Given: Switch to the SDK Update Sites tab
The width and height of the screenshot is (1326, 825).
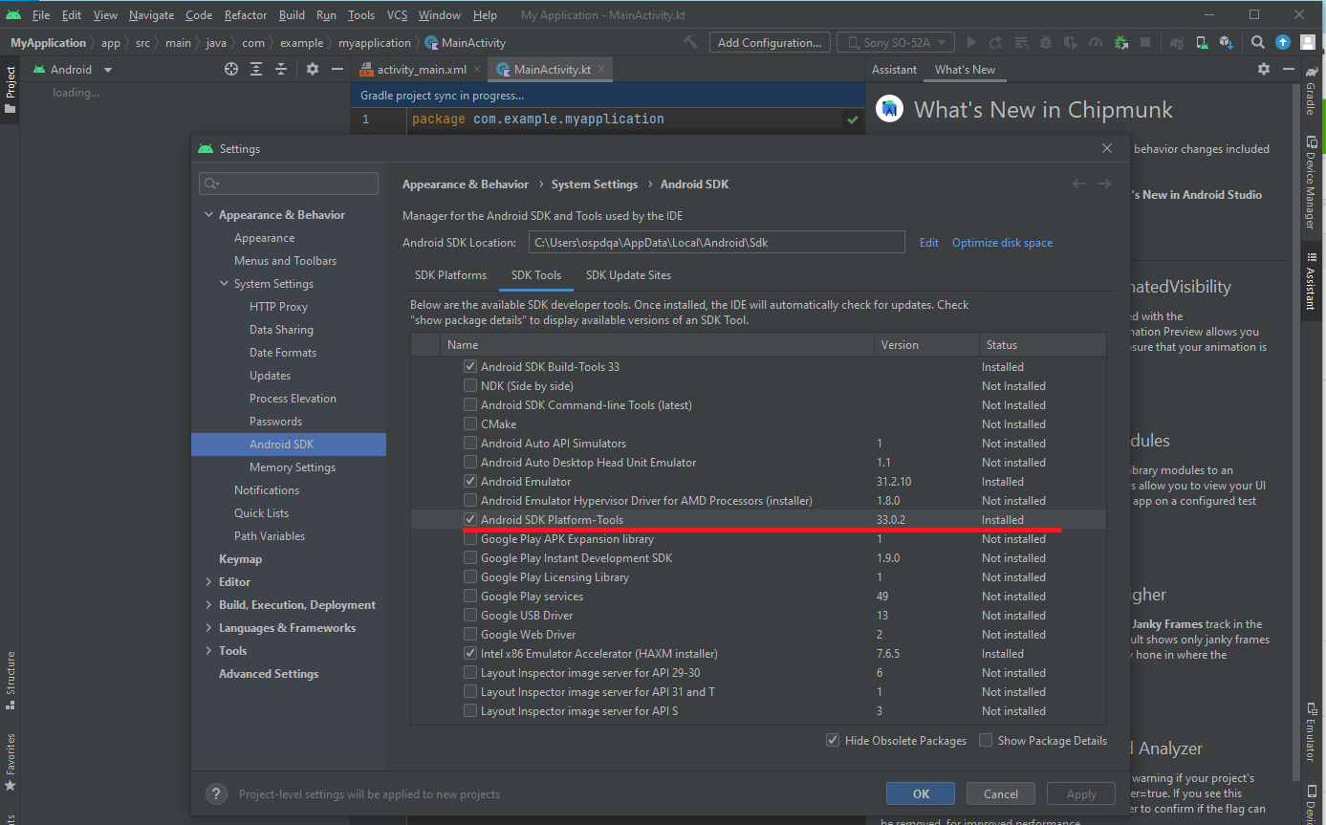Looking at the screenshot, I should 628,275.
